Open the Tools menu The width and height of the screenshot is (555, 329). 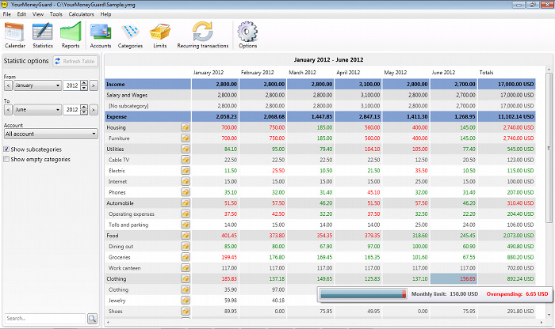pos(56,14)
